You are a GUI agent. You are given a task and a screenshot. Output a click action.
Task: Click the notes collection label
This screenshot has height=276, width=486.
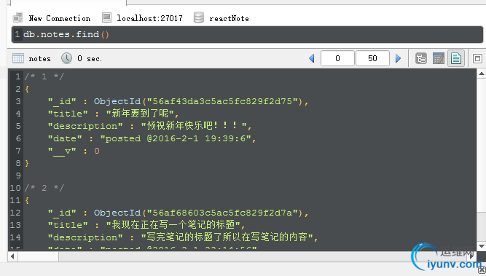pos(39,58)
